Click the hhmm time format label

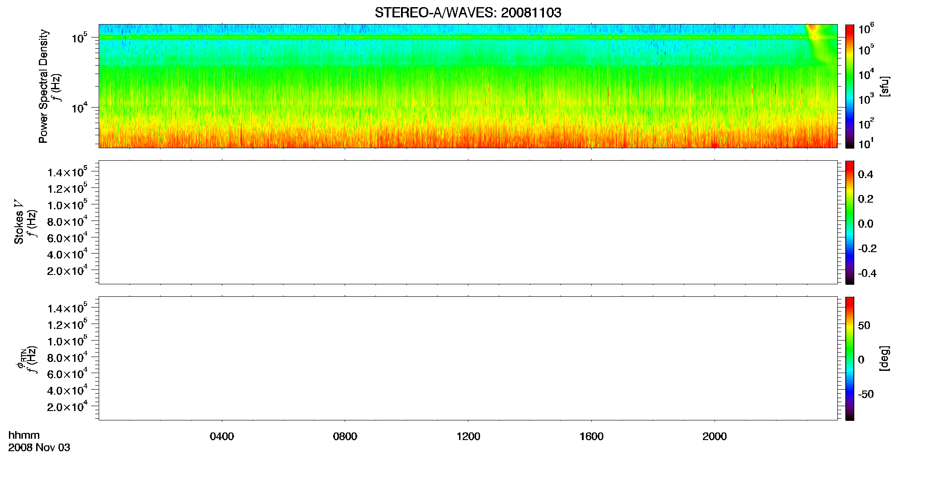coord(24,435)
